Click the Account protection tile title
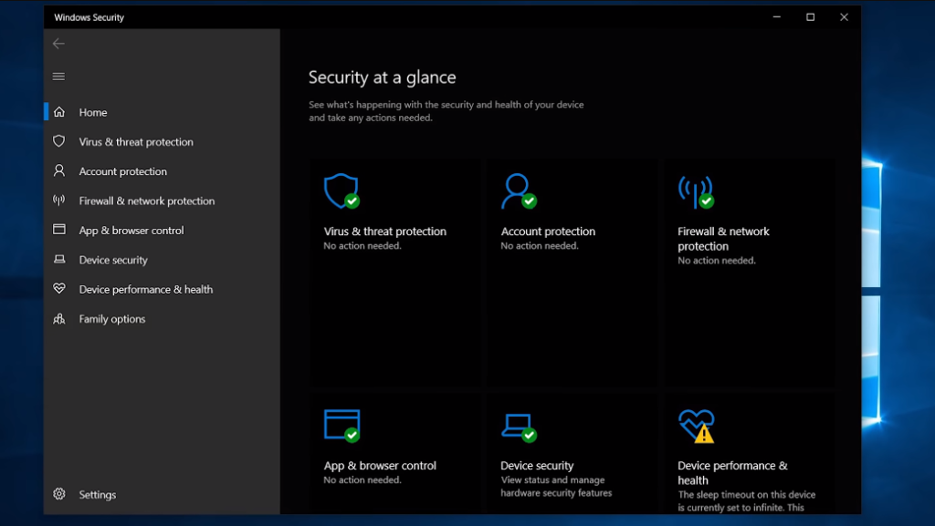The image size is (935, 526). (x=548, y=232)
